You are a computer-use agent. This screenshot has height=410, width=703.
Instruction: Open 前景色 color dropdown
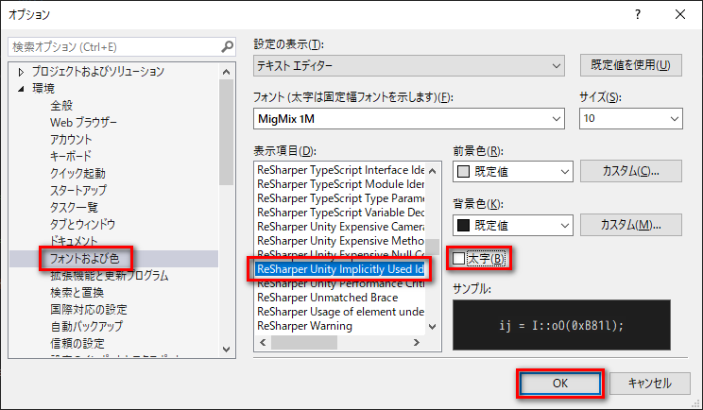coord(512,172)
